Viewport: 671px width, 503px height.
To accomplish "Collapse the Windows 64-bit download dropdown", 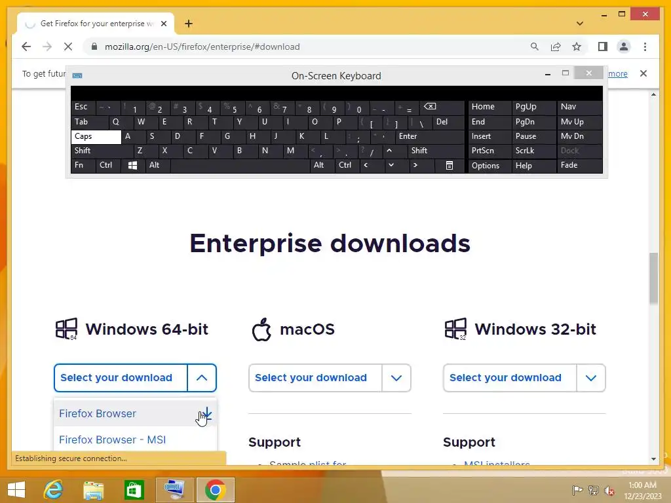I will click(202, 378).
